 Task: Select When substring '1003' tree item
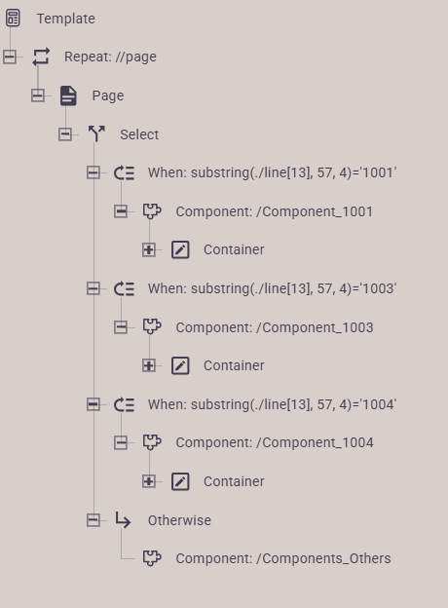pos(272,288)
